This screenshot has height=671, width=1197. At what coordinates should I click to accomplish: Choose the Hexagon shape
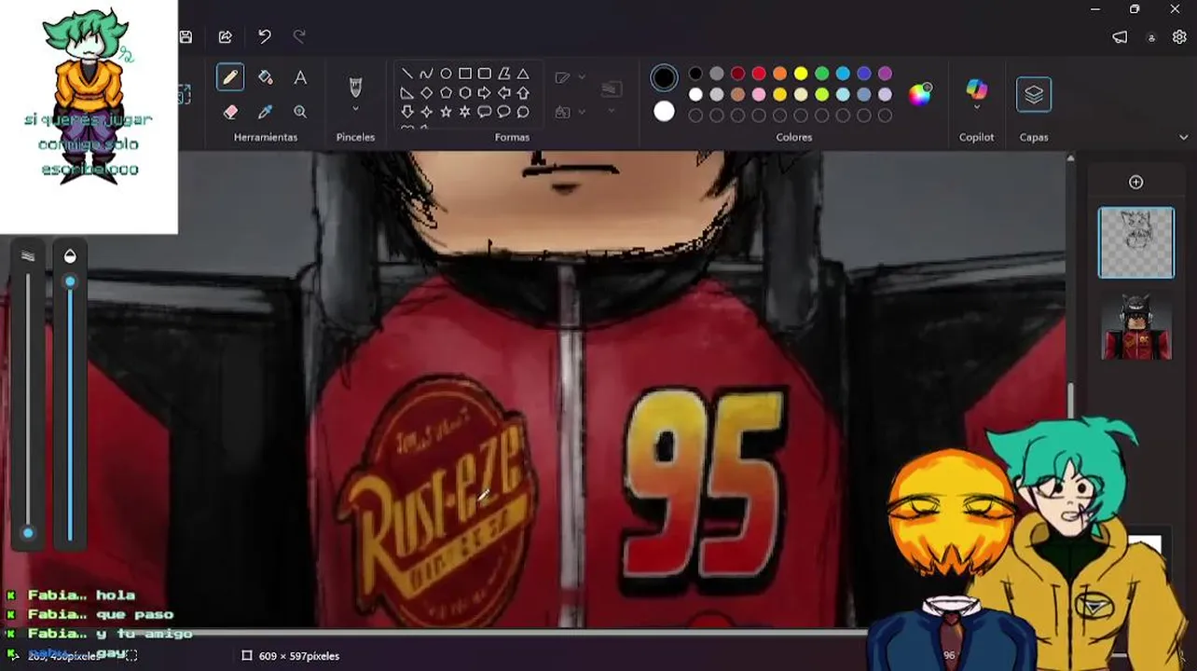click(x=465, y=93)
